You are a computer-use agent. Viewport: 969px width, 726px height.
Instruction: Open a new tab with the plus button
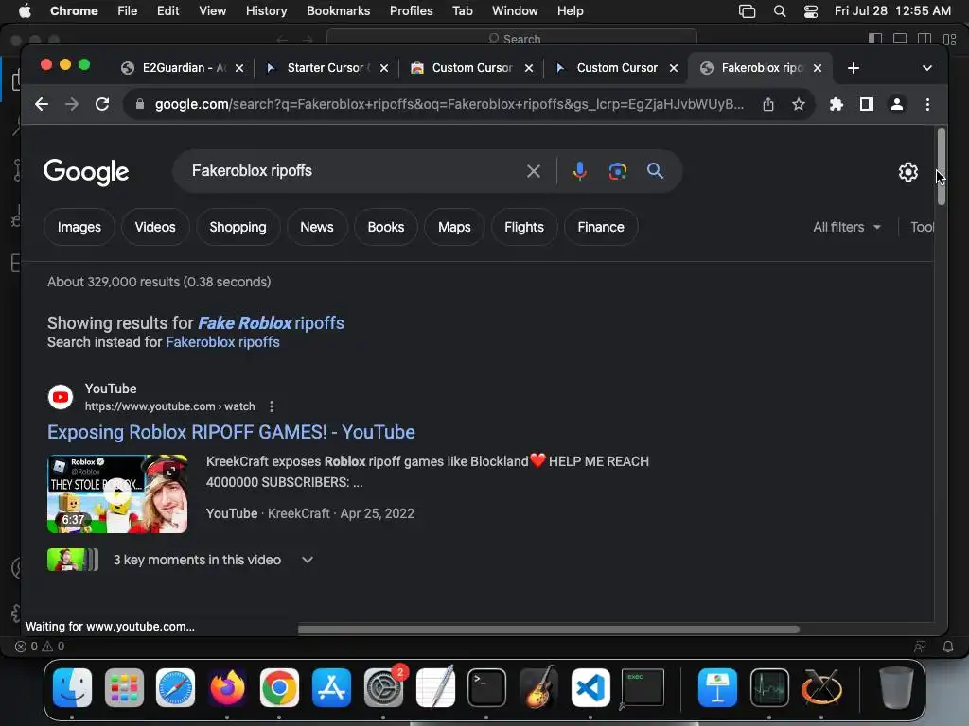[x=854, y=68]
